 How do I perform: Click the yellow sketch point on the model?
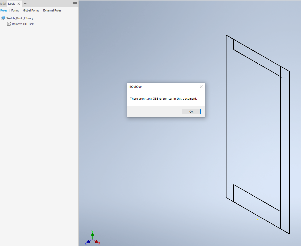click(x=257, y=219)
